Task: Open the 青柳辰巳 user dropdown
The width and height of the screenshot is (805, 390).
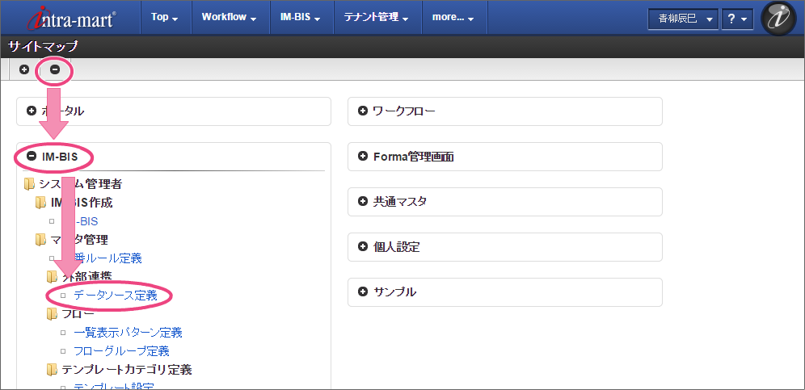Action: pyautogui.click(x=683, y=19)
